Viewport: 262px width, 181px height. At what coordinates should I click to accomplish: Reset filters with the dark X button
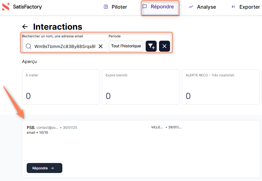click(164, 46)
